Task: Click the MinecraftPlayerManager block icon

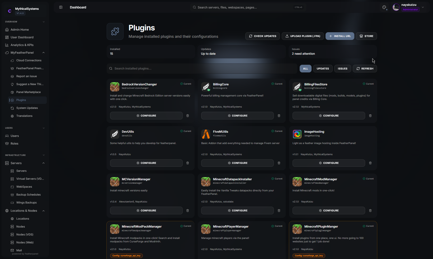Action: coord(206,229)
